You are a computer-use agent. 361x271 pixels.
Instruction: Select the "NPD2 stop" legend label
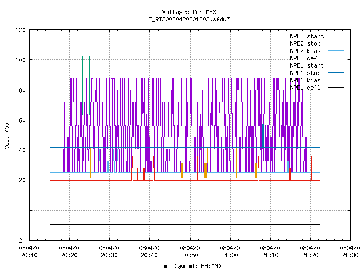pyautogui.click(x=305, y=43)
